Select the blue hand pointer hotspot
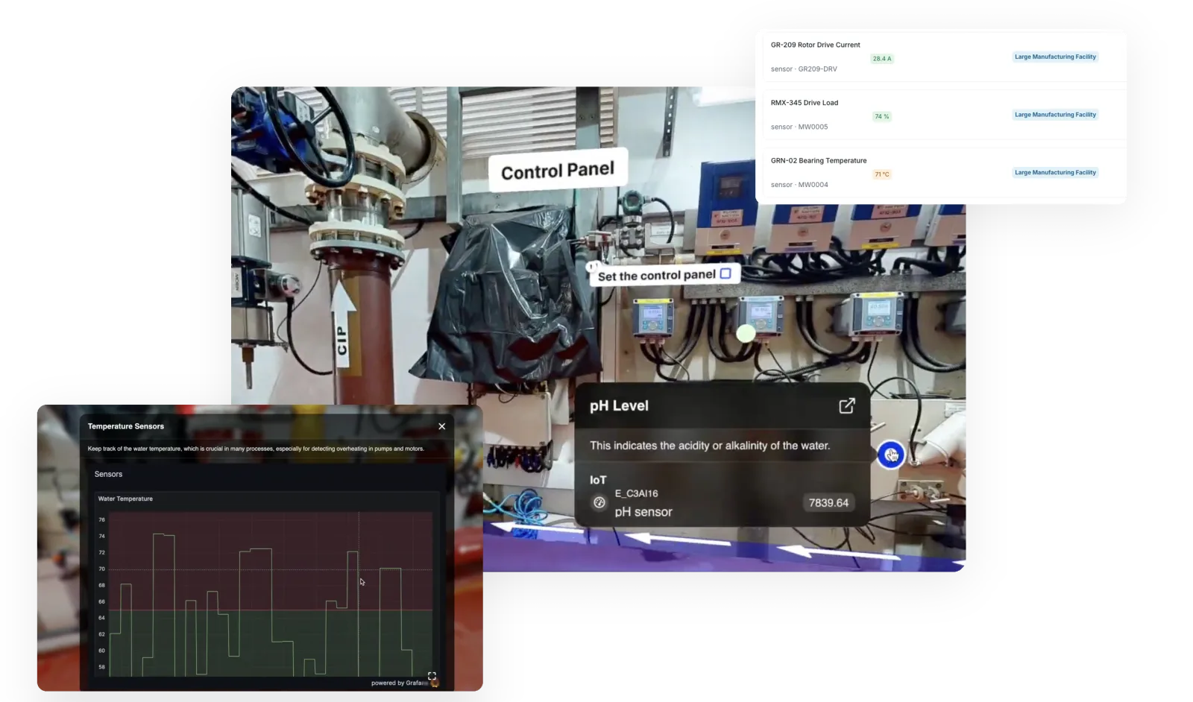Image resolution: width=1193 pixels, height=702 pixels. click(x=890, y=455)
